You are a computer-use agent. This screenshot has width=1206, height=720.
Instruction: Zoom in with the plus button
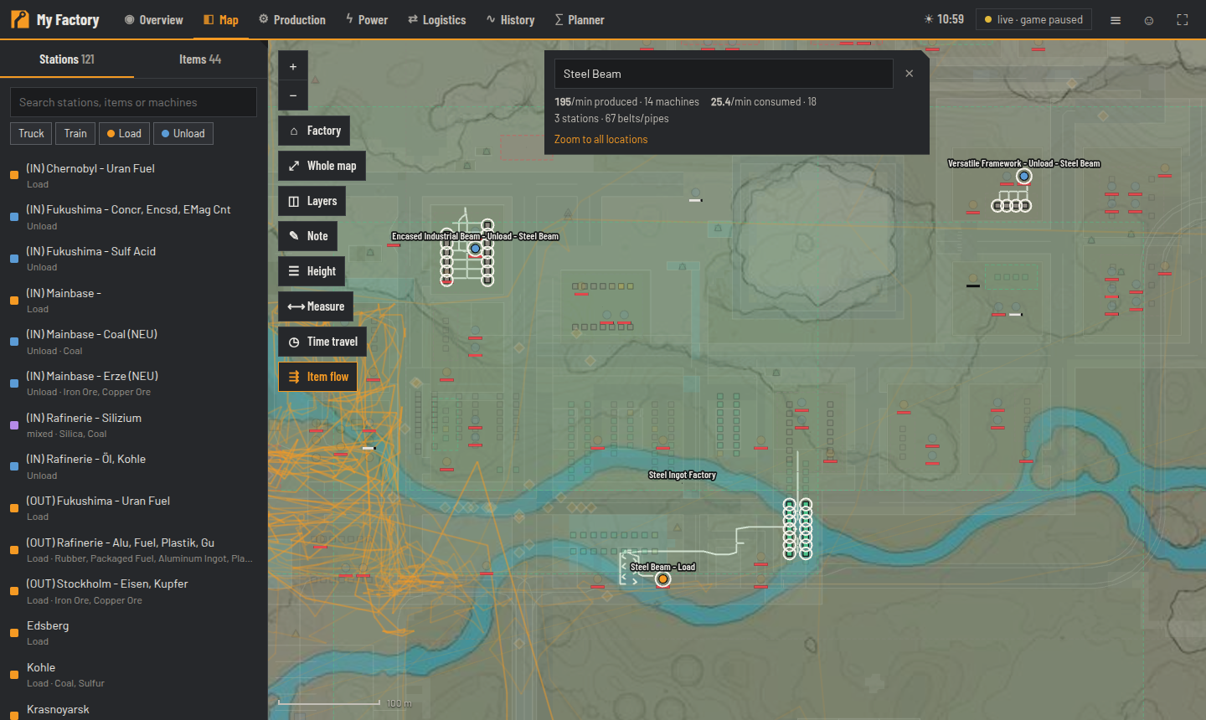coord(293,66)
